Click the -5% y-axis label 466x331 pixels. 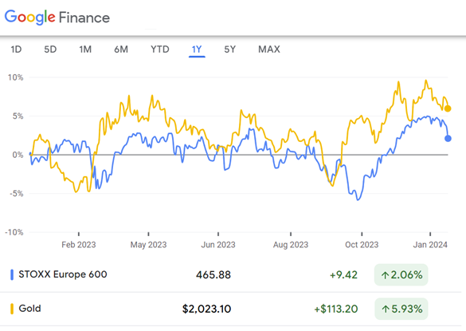[17, 194]
